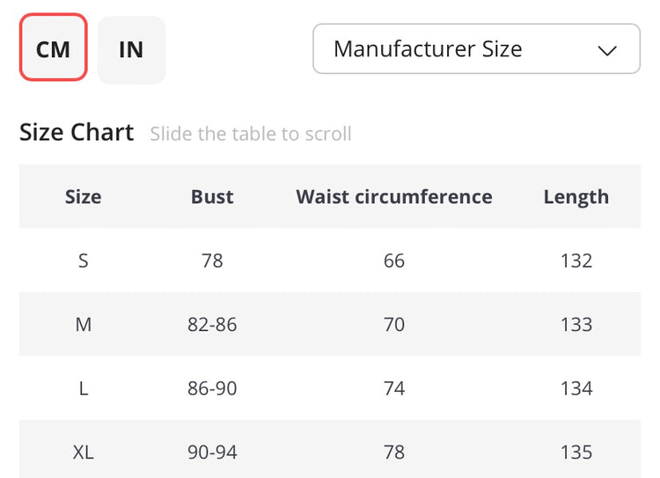Switch units to IN

point(131,49)
